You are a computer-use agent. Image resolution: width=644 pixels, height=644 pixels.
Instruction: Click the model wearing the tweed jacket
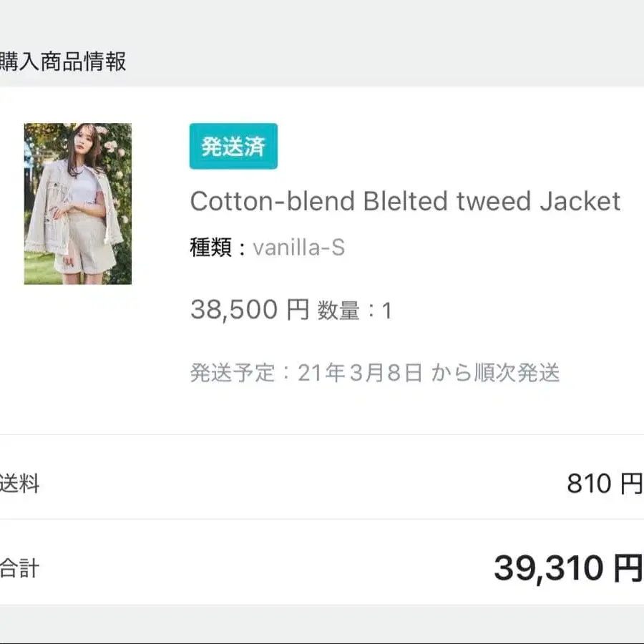pos(77,203)
